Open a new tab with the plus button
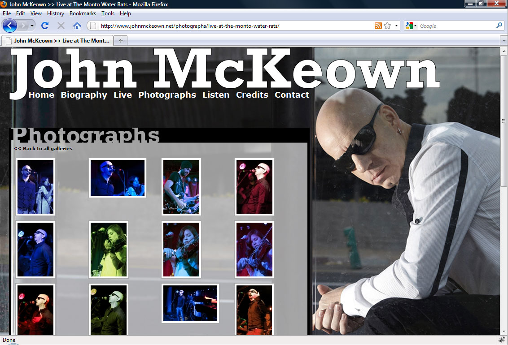 coord(121,41)
